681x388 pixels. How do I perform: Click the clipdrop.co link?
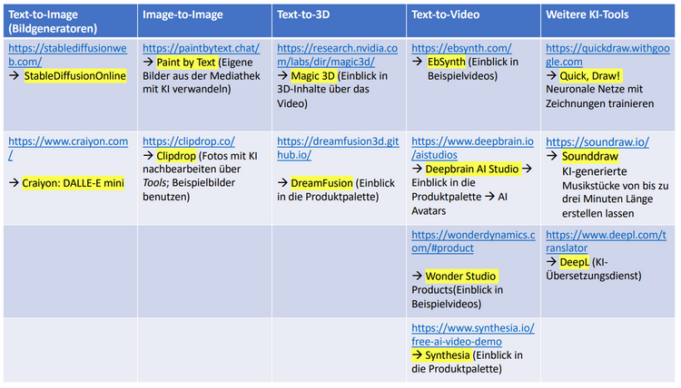coord(189,141)
